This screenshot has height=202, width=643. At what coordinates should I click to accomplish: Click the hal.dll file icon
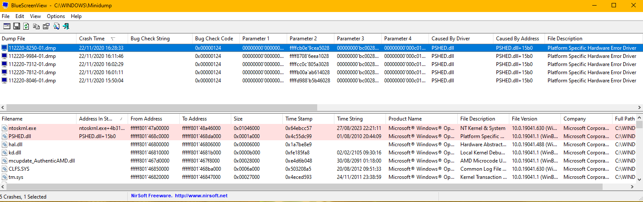(x=5, y=145)
